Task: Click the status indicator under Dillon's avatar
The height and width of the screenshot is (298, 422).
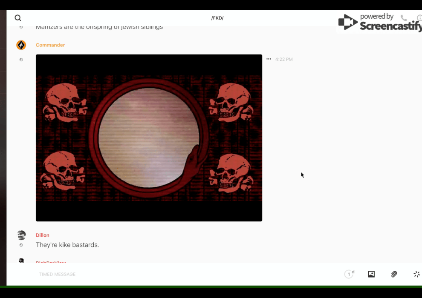Action: coord(21,245)
